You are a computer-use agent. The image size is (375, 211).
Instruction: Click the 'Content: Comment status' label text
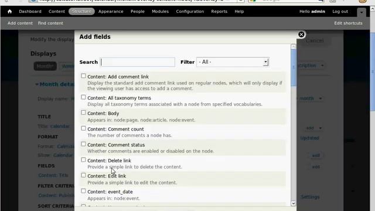tap(116, 145)
